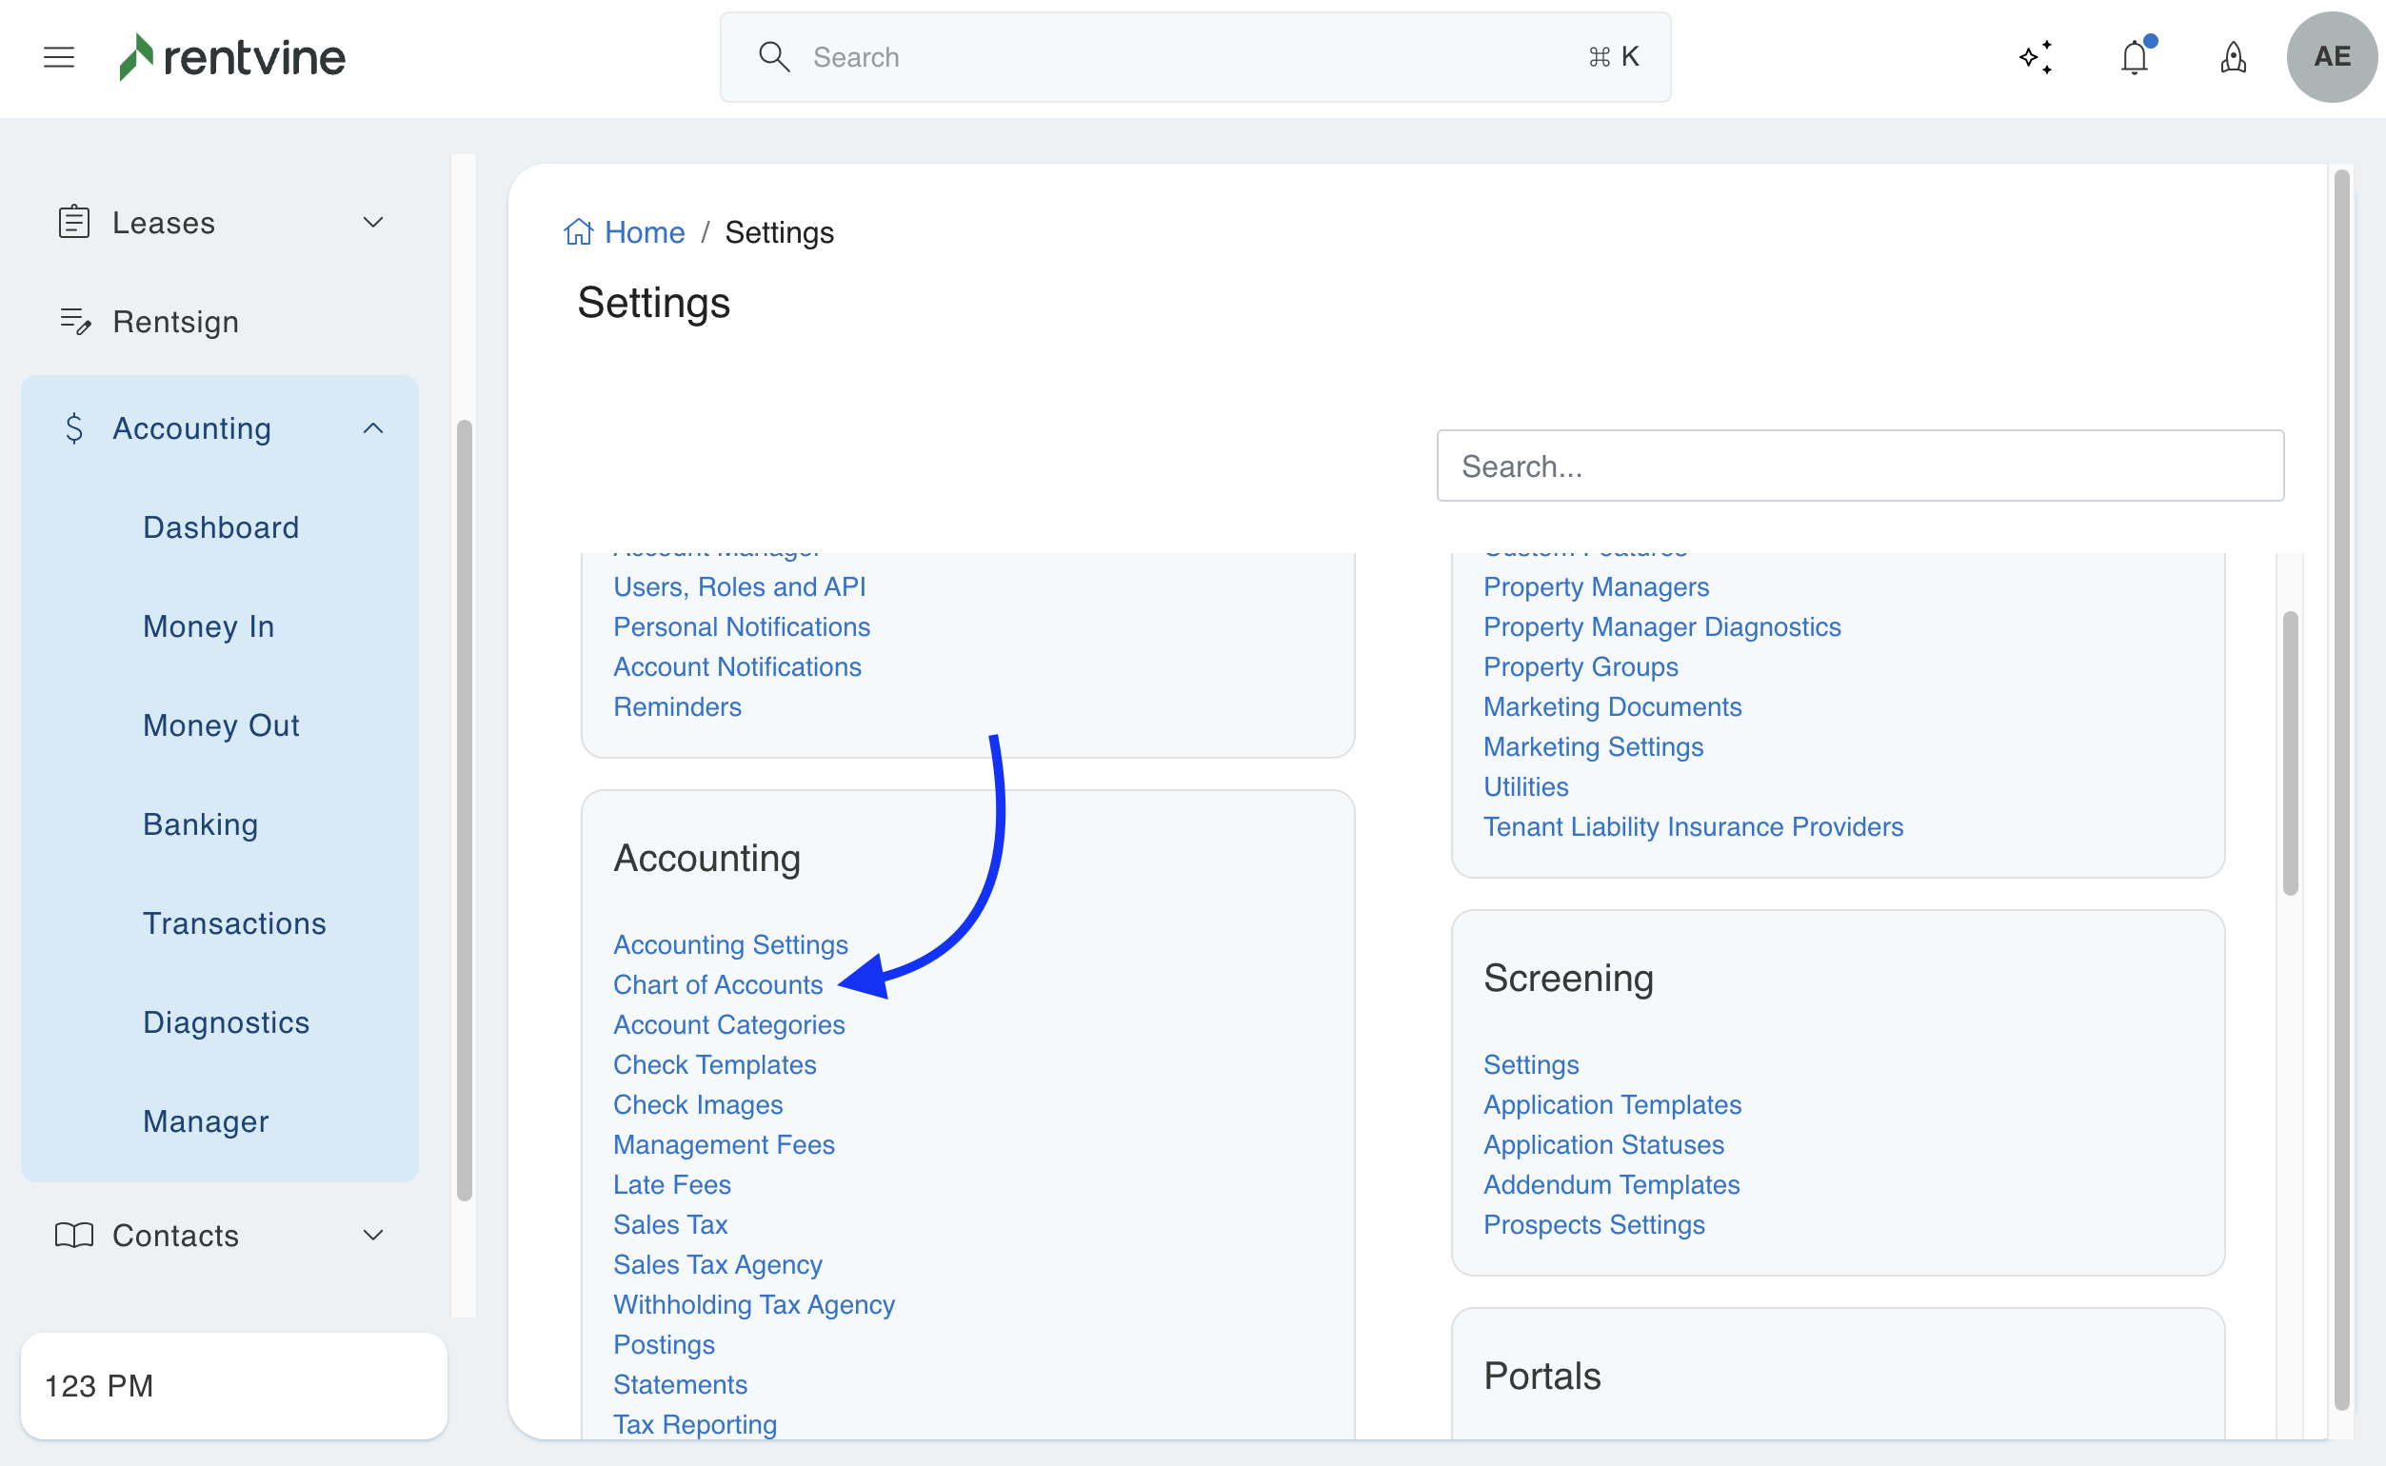Collapse the Accounting sidebar section

tap(373, 428)
